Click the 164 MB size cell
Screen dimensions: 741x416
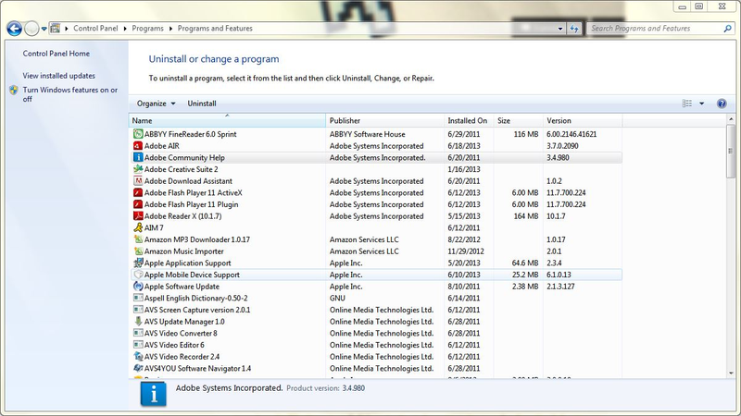pyautogui.click(x=526, y=216)
